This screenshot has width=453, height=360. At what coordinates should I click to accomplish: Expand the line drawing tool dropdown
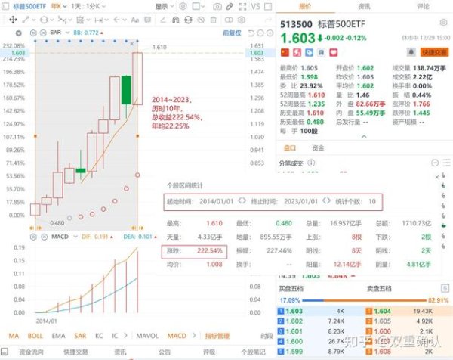33,20
